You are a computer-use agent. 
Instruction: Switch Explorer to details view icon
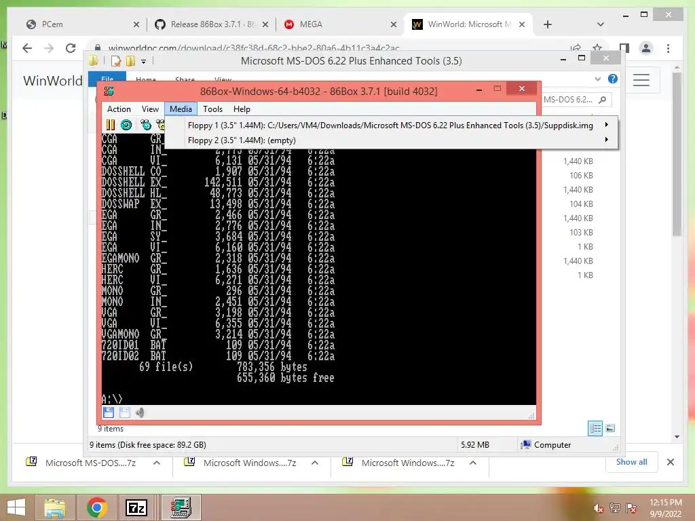[x=595, y=429]
